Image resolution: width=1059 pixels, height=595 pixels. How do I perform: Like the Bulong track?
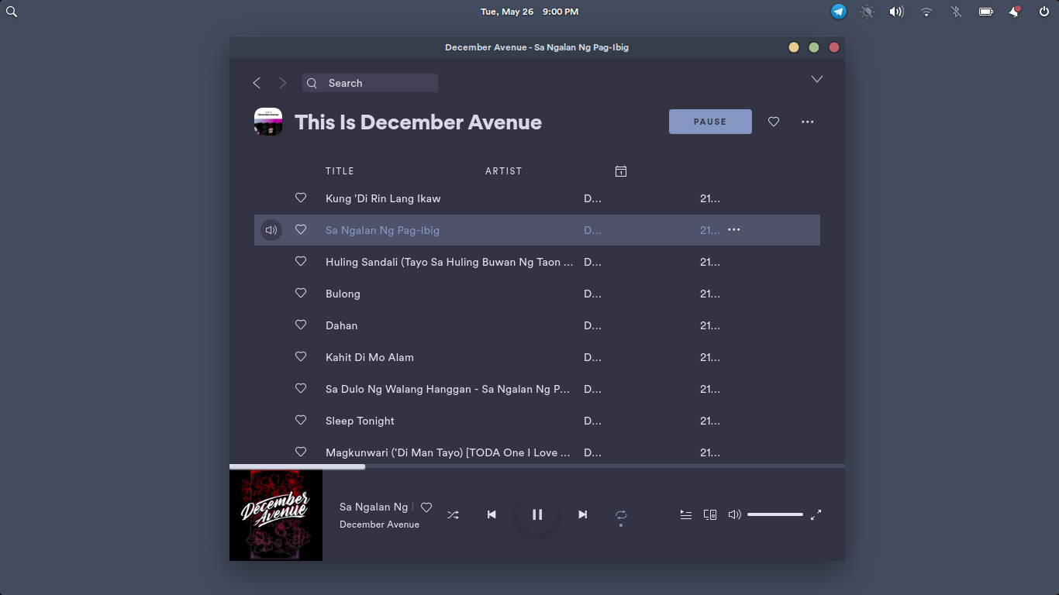[x=301, y=294]
